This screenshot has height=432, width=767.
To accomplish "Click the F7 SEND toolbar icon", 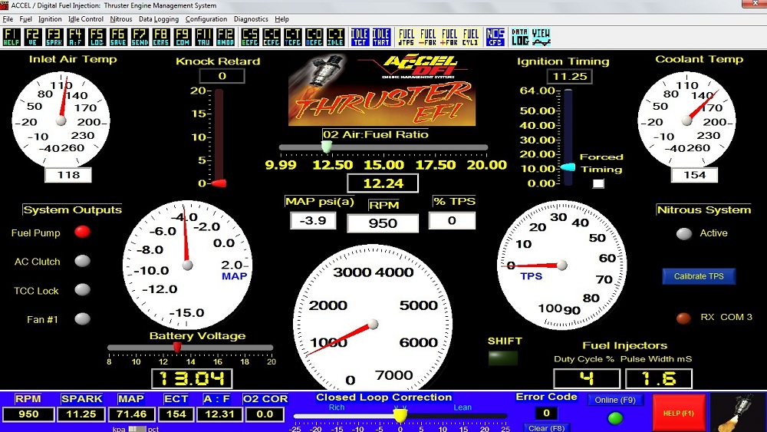I will tap(140, 37).
